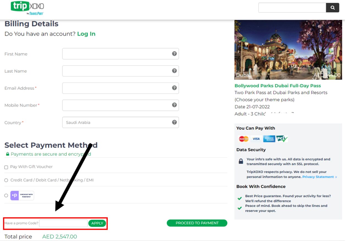Click the PROCEED TO PAYMENT button
This screenshot has height=241, width=352.
197,223
